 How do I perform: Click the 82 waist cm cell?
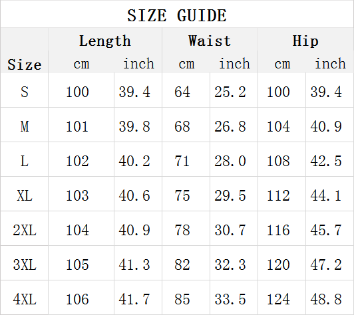point(182,264)
